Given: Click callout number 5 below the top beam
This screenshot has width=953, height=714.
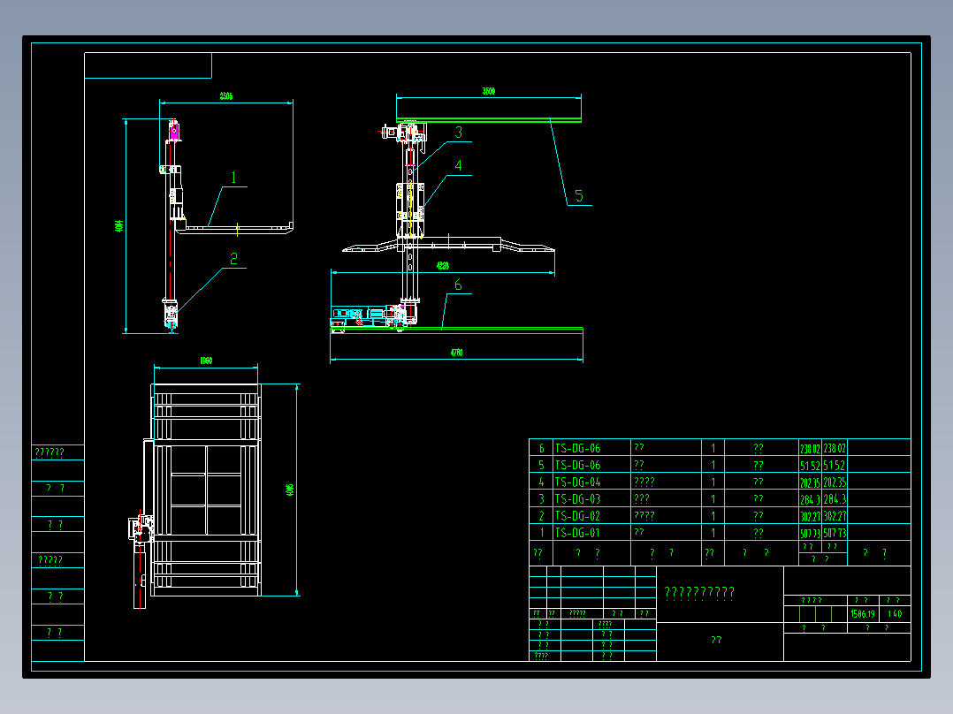Looking at the screenshot, I should (578, 195).
